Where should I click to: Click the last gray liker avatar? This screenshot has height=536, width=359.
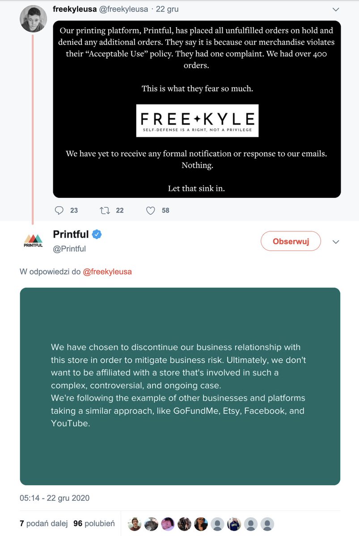pyautogui.click(x=267, y=524)
